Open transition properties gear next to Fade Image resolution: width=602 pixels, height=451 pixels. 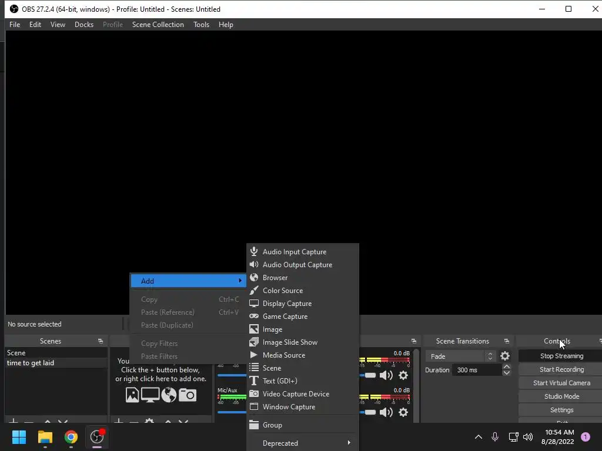pos(505,356)
